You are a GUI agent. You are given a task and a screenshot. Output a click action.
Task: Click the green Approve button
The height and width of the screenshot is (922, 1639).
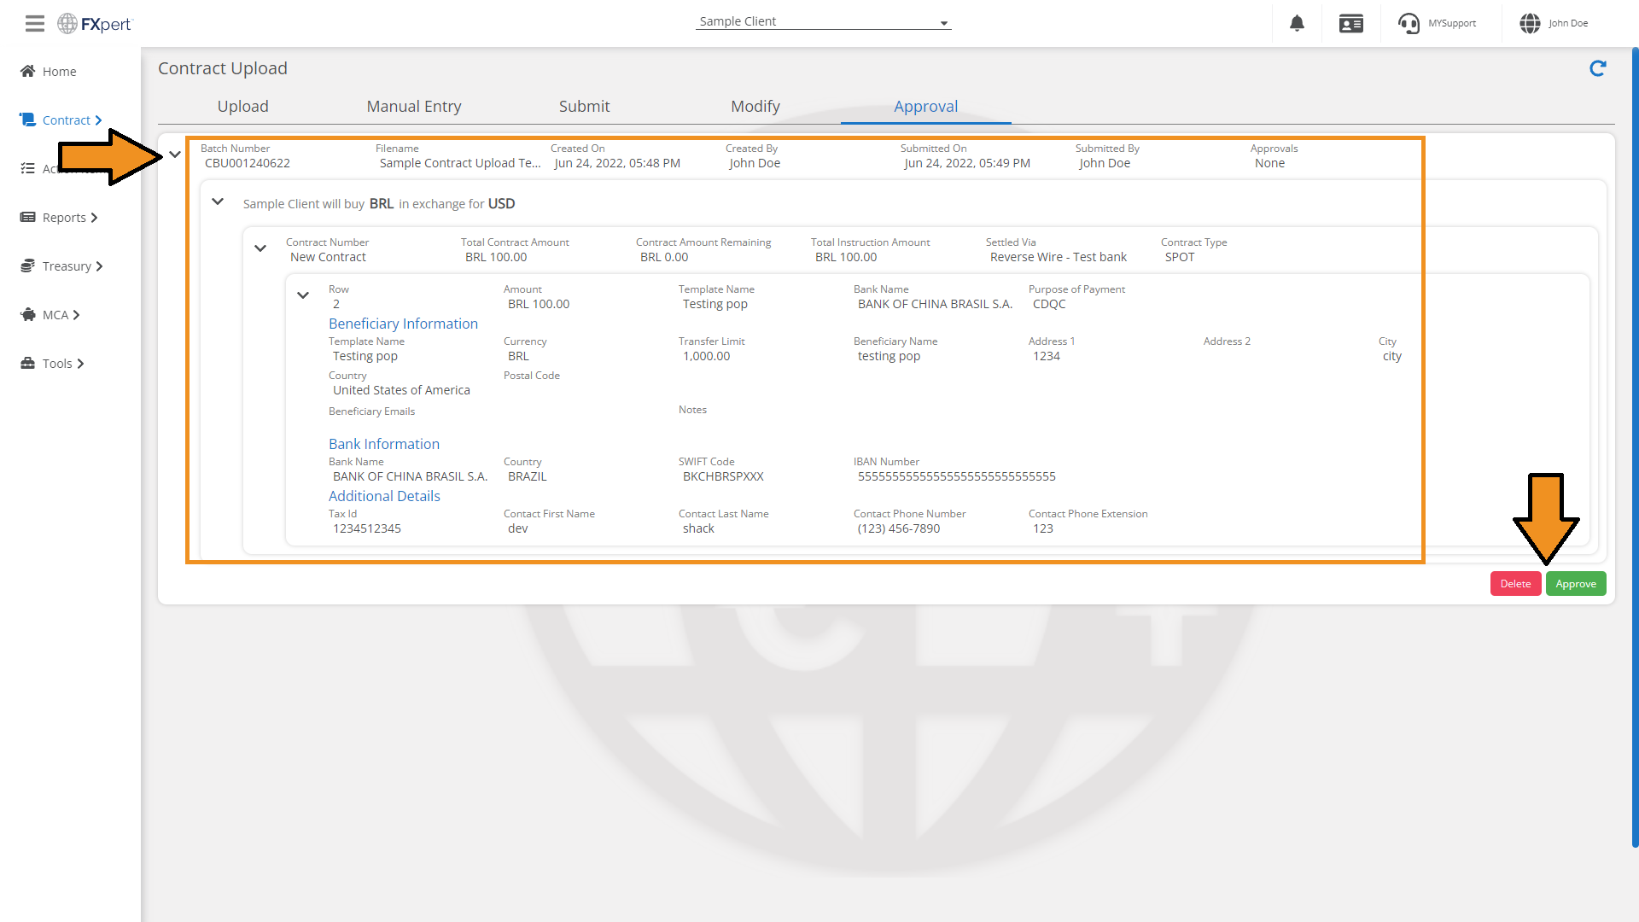(x=1576, y=584)
